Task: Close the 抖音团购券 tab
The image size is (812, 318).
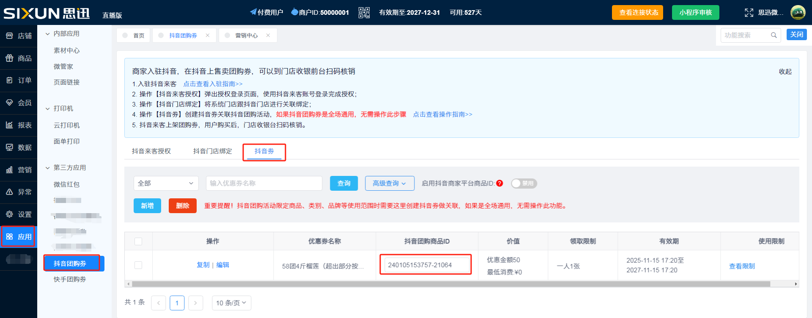Action: [208, 36]
